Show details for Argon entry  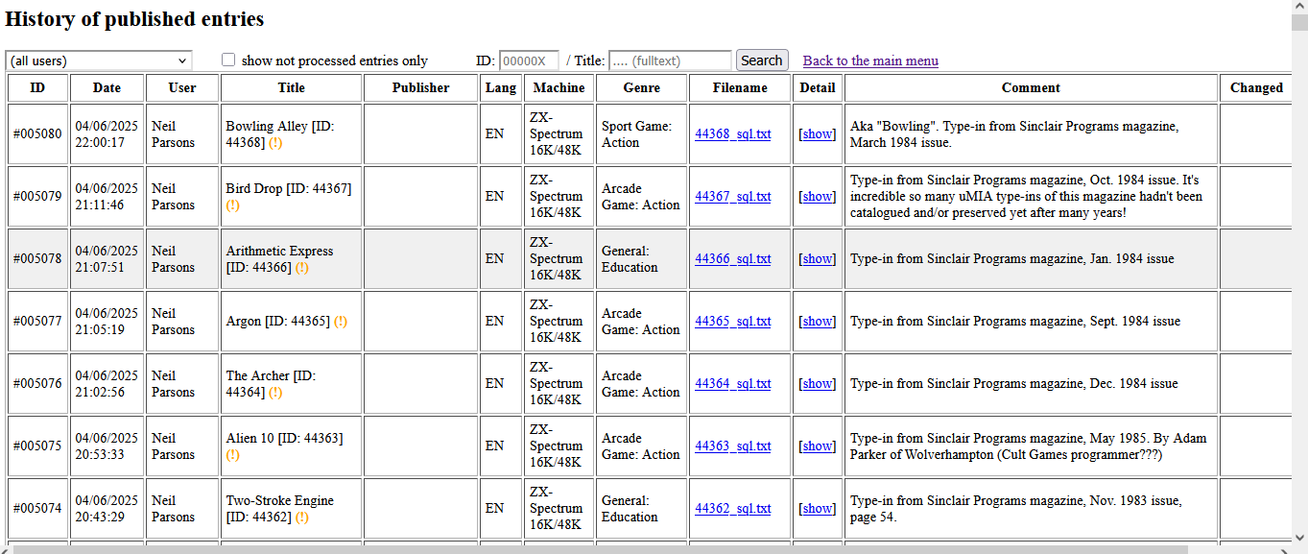(x=818, y=321)
